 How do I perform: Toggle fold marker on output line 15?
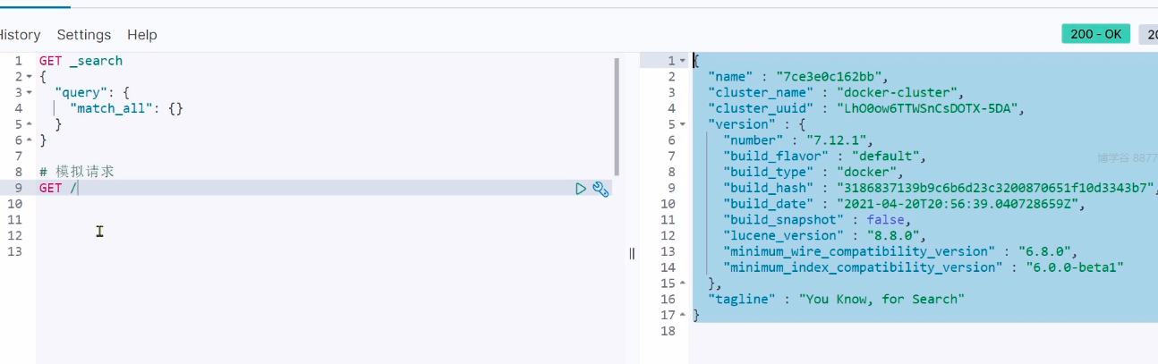coord(683,284)
